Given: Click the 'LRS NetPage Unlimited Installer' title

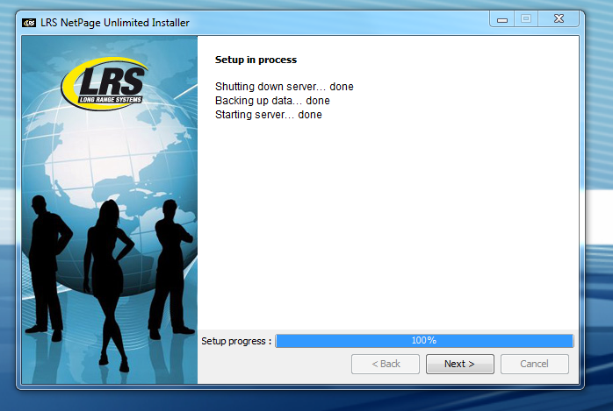Looking at the screenshot, I should 115,23.
